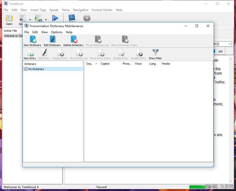Image resolution: width=236 pixels, height=191 pixels.
Task: Sort by the Lang column header
Action: pyautogui.click(x=154, y=64)
